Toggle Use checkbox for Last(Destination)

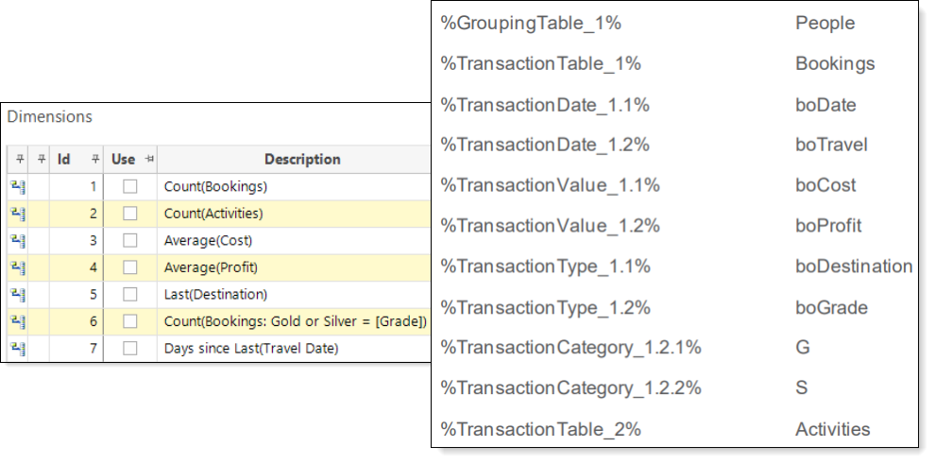click(130, 294)
